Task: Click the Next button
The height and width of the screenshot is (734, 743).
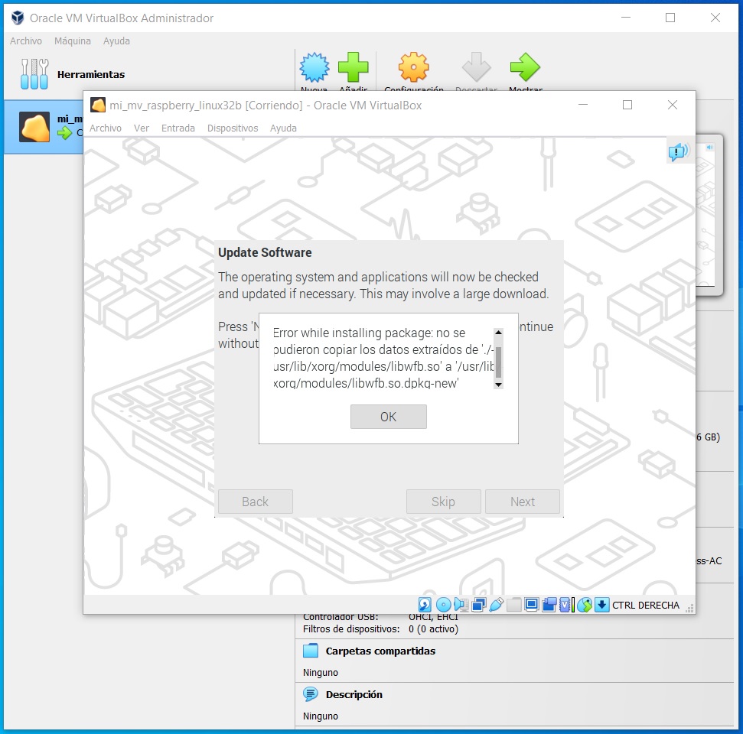Action: pos(523,502)
